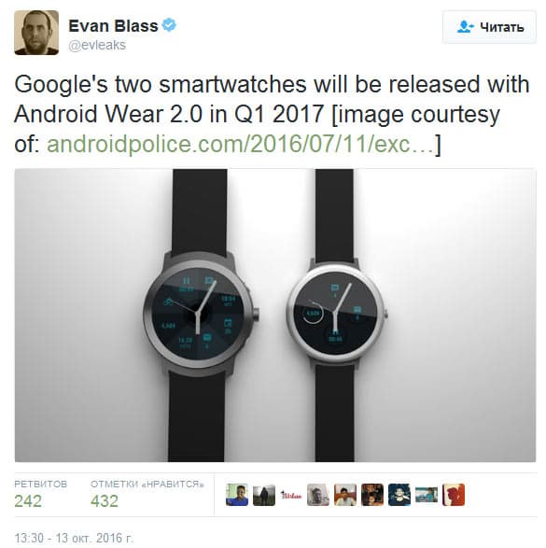
Task: Click fifth liker avatar with orange background
Action: [x=345, y=495]
